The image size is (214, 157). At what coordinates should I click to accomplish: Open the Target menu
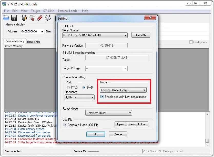(x=35, y=11)
